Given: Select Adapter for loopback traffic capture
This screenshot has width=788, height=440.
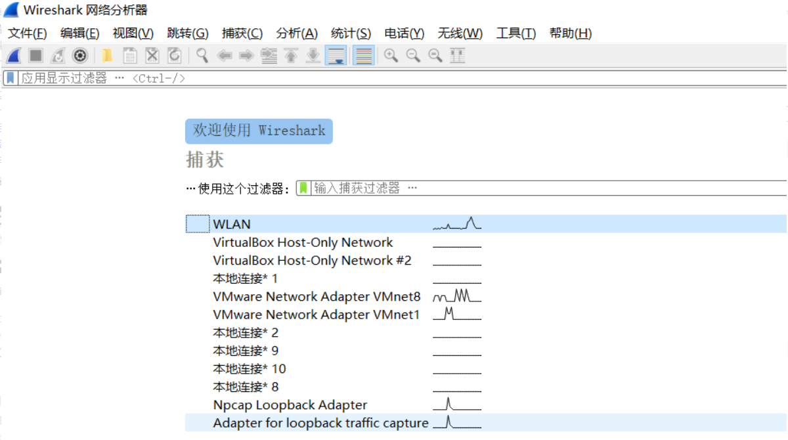Looking at the screenshot, I should coord(486,423).
